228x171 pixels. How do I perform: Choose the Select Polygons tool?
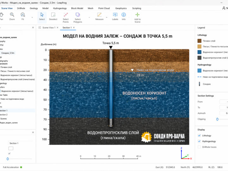pos(78,18)
